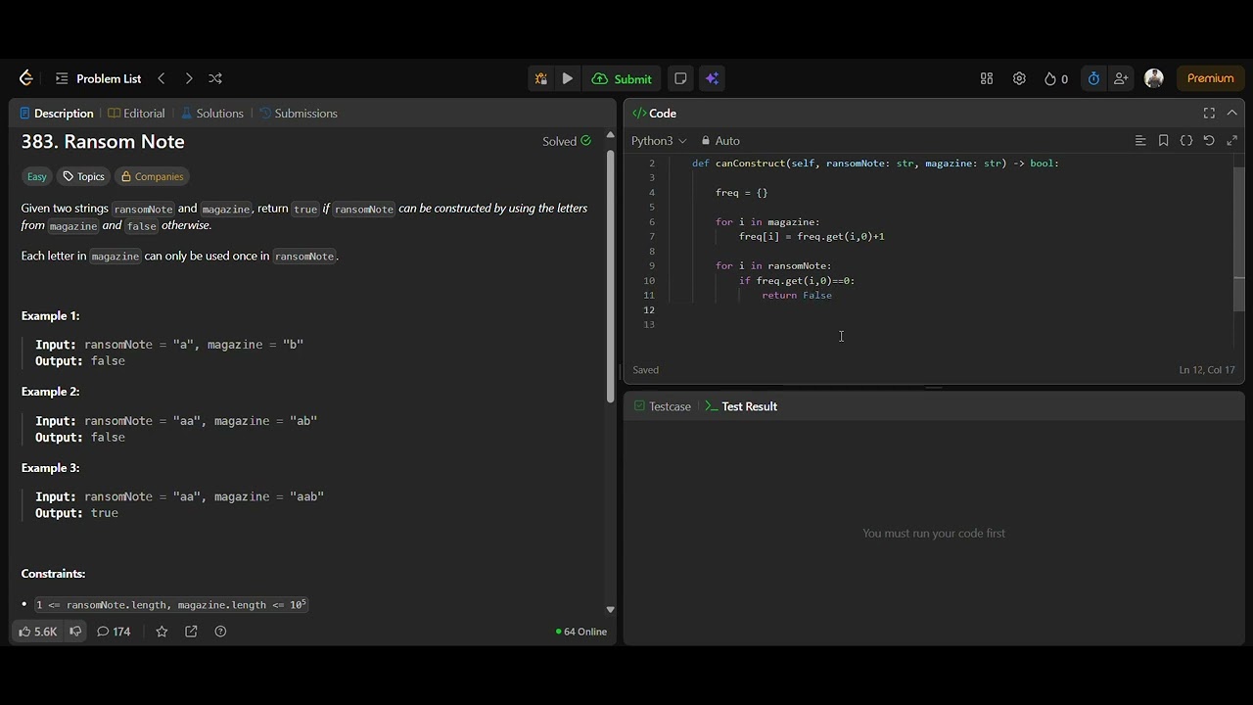The height and width of the screenshot is (705, 1253).
Task: Expand the Topics tag
Action: click(x=83, y=176)
